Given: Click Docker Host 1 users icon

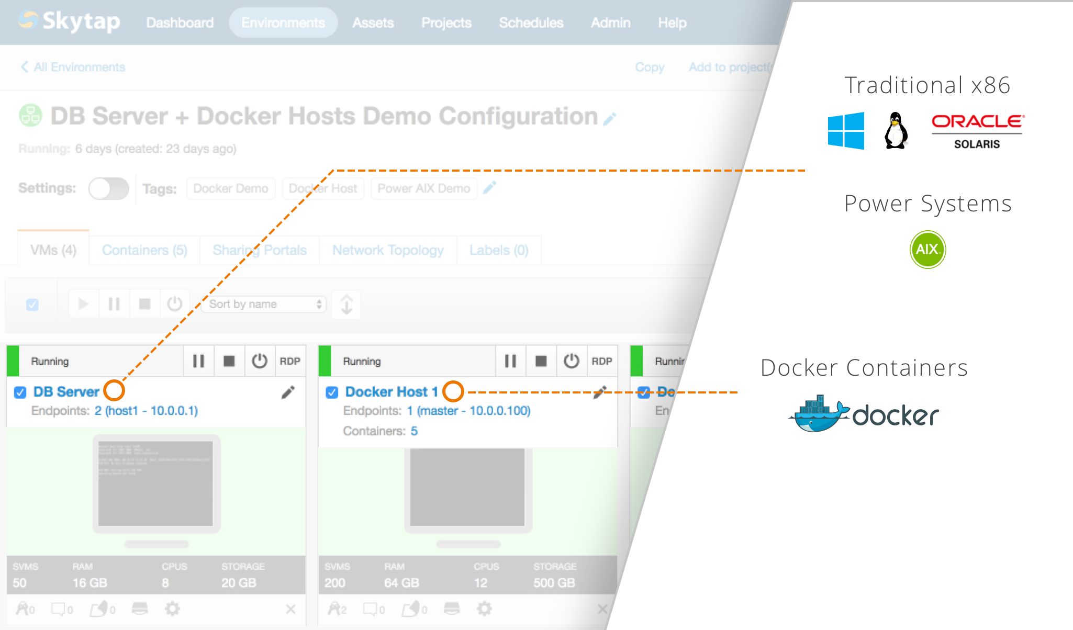Looking at the screenshot, I should tap(337, 609).
